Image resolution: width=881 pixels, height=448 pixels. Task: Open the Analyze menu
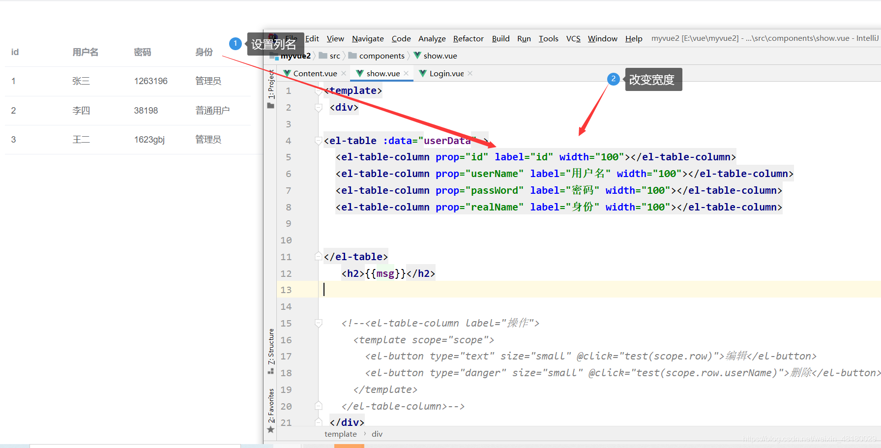click(x=432, y=38)
